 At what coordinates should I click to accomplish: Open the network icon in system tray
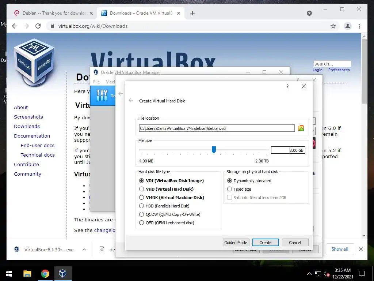318,274
